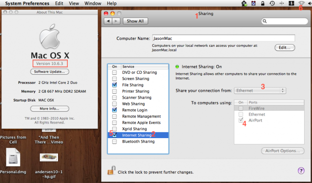Click the Show All button

[x=136, y=21]
